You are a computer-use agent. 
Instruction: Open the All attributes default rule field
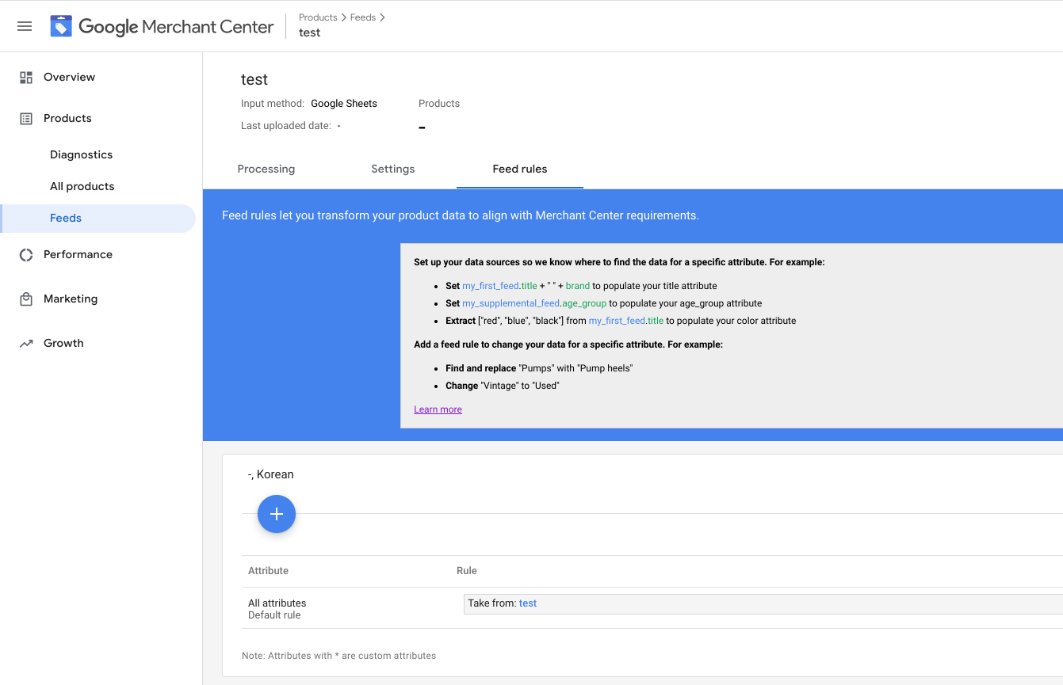tap(763, 603)
